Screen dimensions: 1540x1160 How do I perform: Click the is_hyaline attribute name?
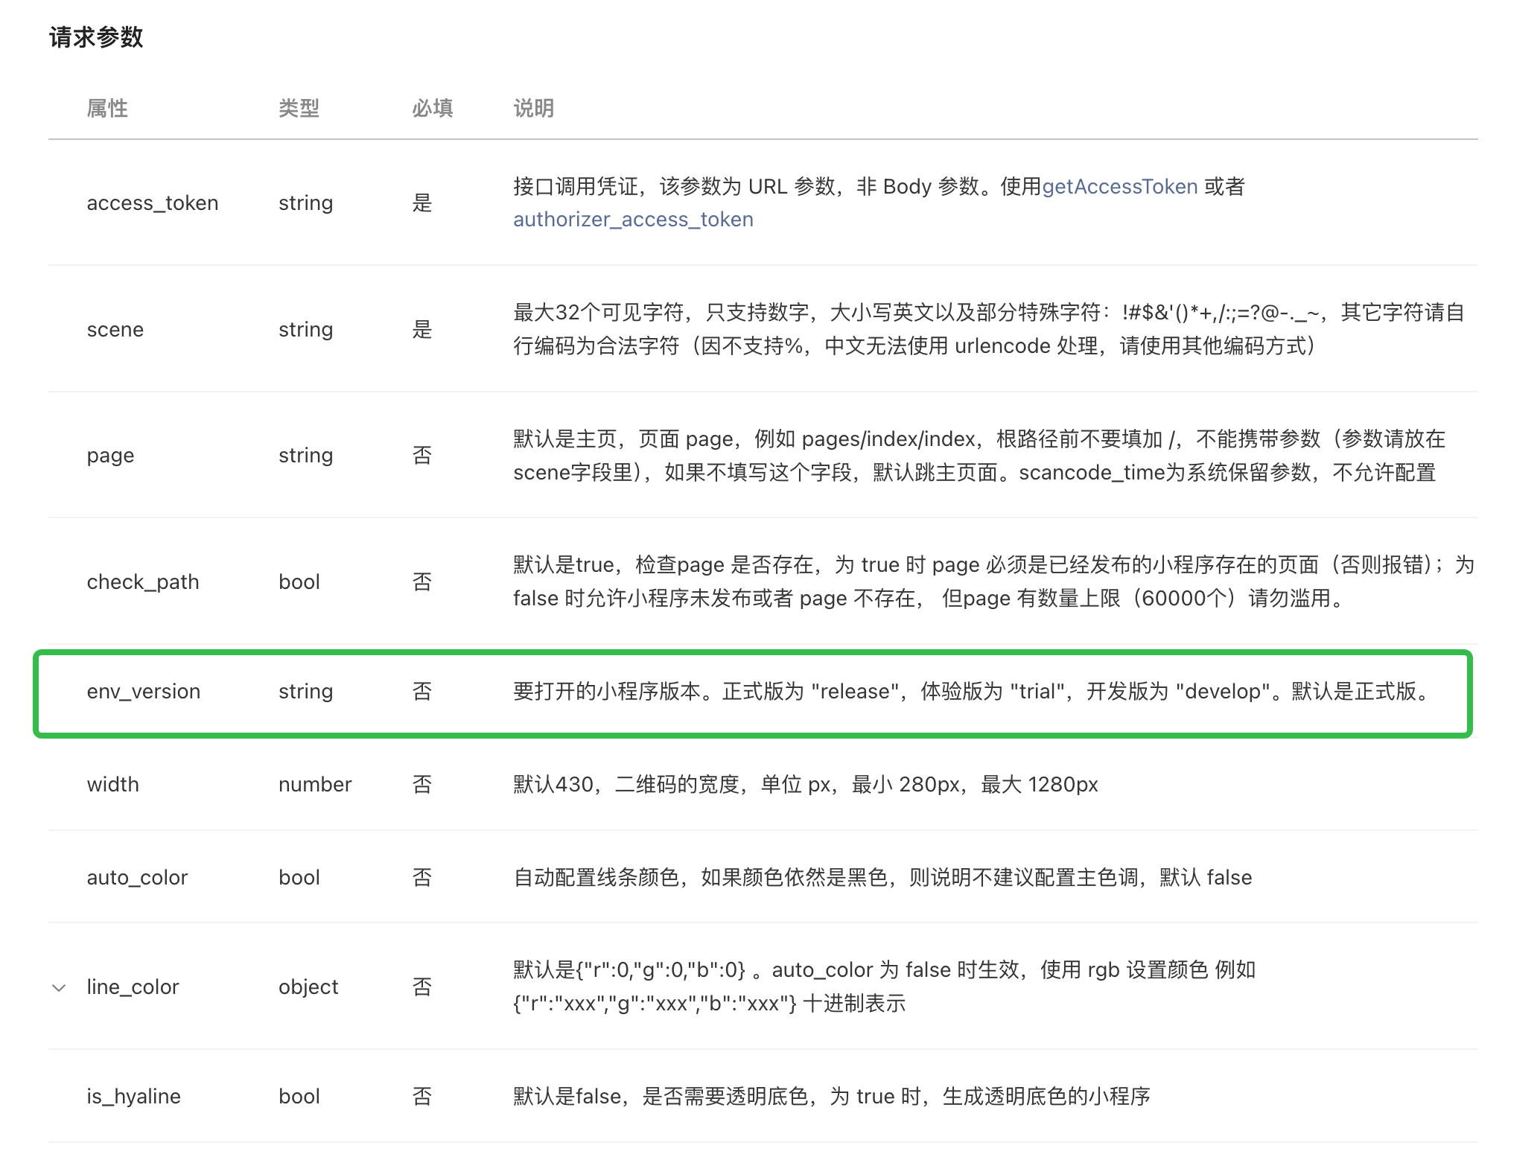[x=133, y=1097]
